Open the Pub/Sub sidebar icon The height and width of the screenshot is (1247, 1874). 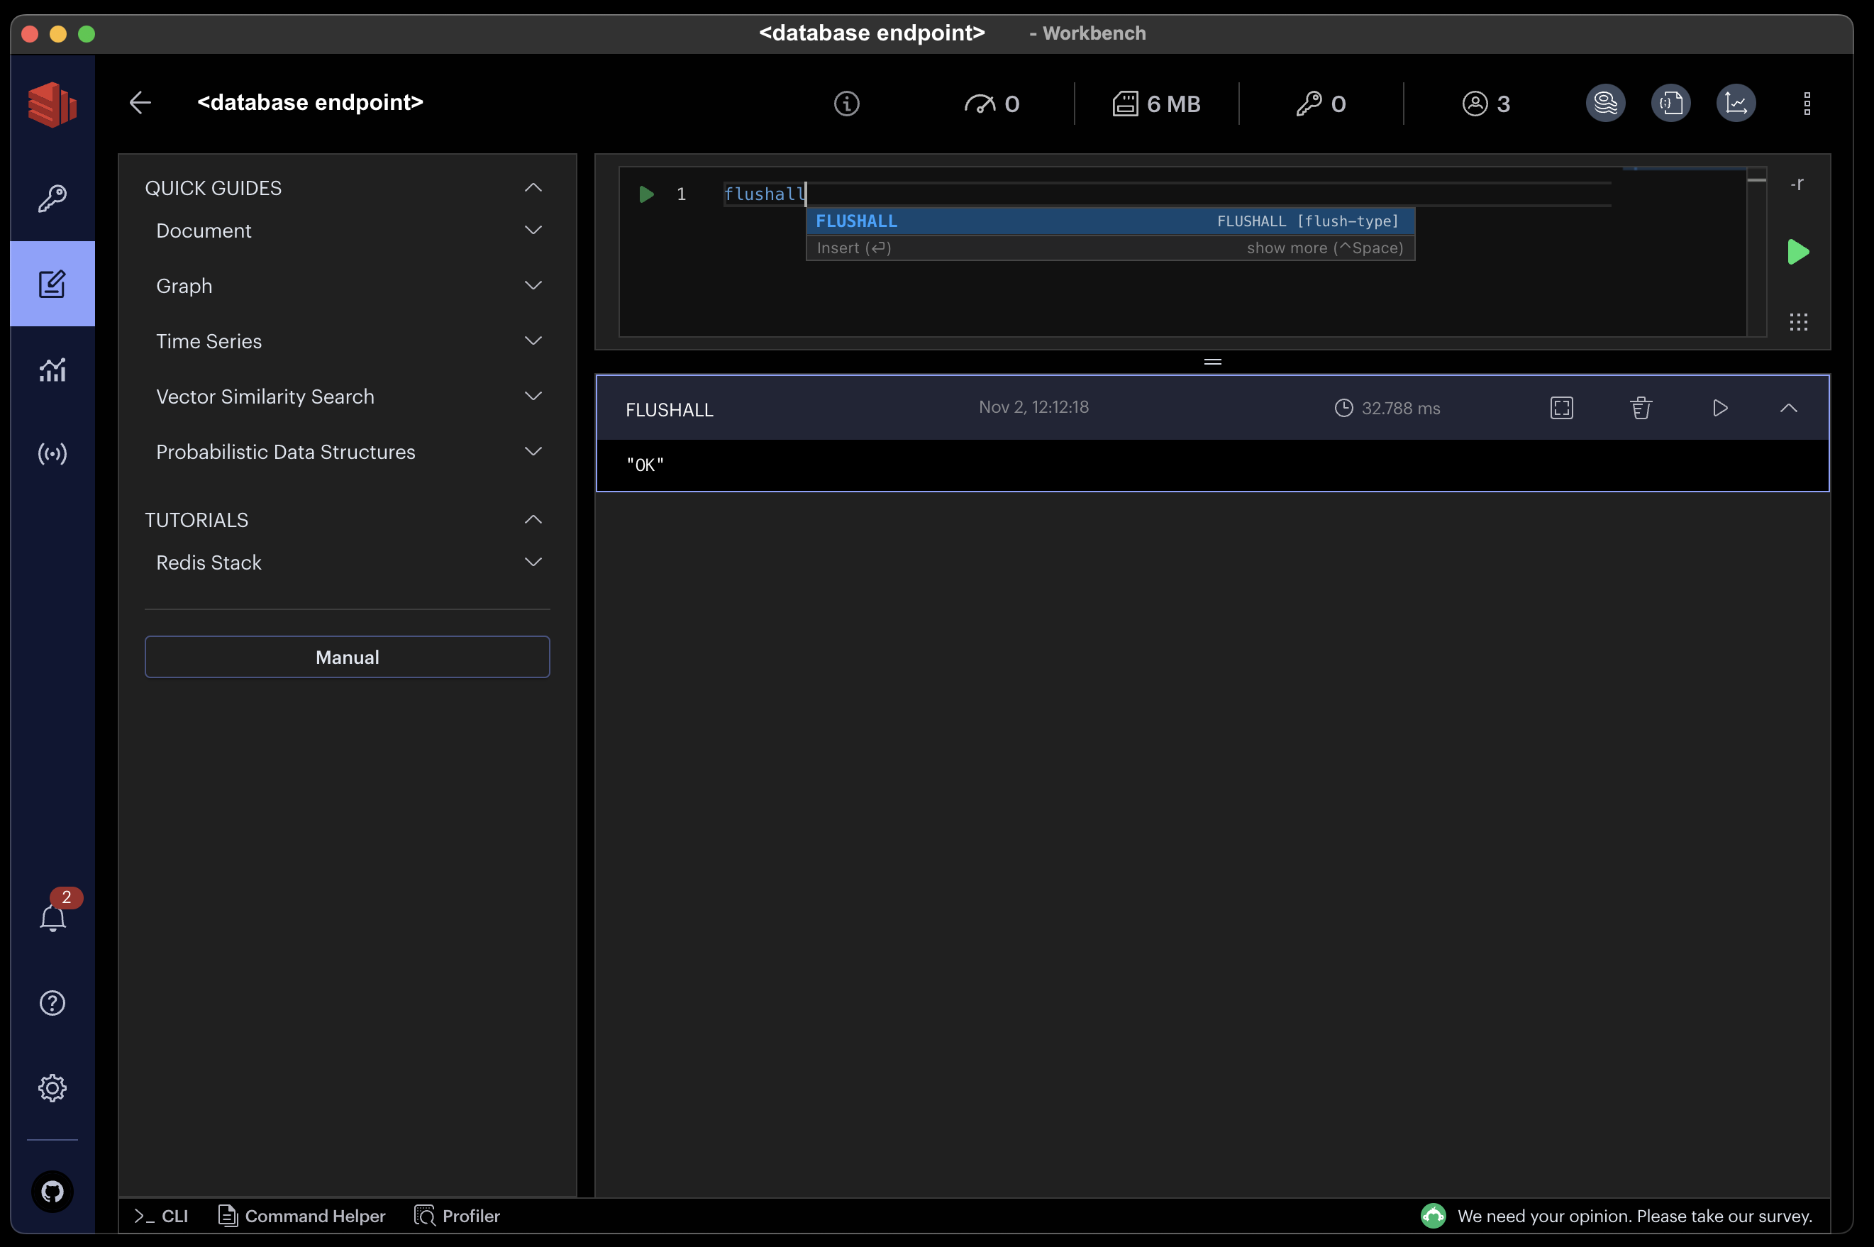coord(52,454)
